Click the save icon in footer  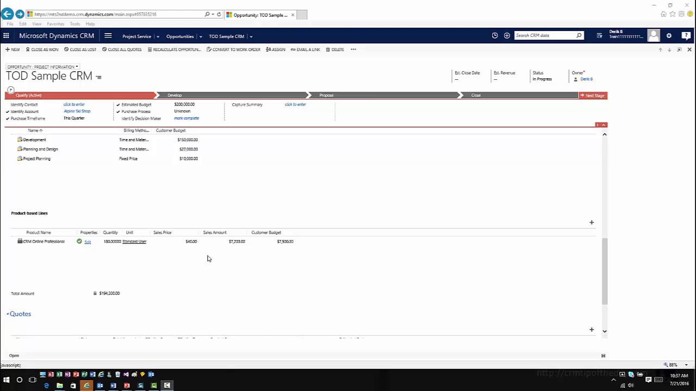click(603, 356)
